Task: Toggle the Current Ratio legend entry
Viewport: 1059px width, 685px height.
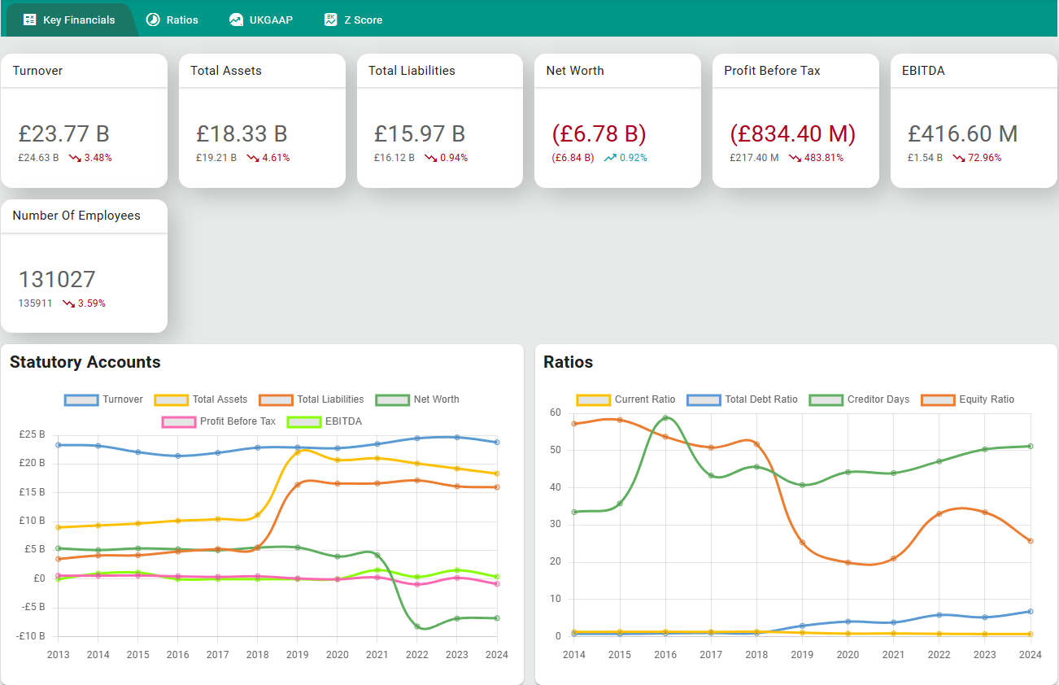Action: click(626, 399)
